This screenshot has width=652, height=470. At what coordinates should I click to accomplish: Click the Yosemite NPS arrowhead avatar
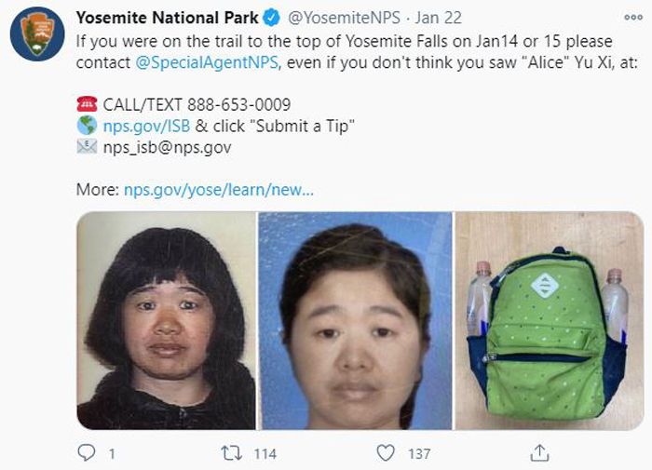[x=37, y=34]
